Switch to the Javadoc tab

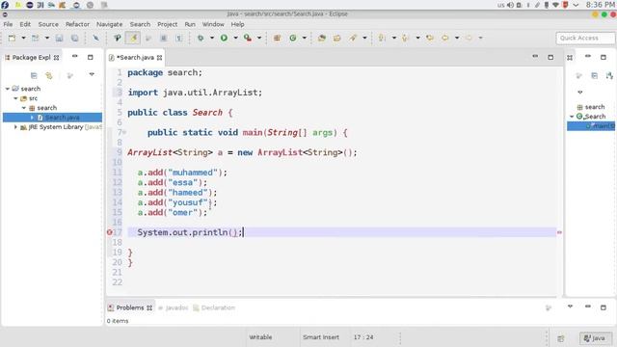click(x=174, y=307)
